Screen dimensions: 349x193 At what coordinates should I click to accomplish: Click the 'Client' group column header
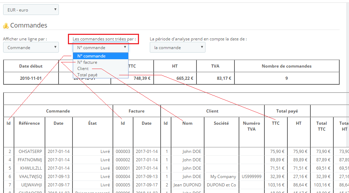[212, 111]
